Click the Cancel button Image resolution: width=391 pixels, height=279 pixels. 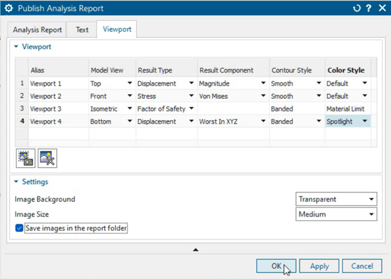[362, 266]
